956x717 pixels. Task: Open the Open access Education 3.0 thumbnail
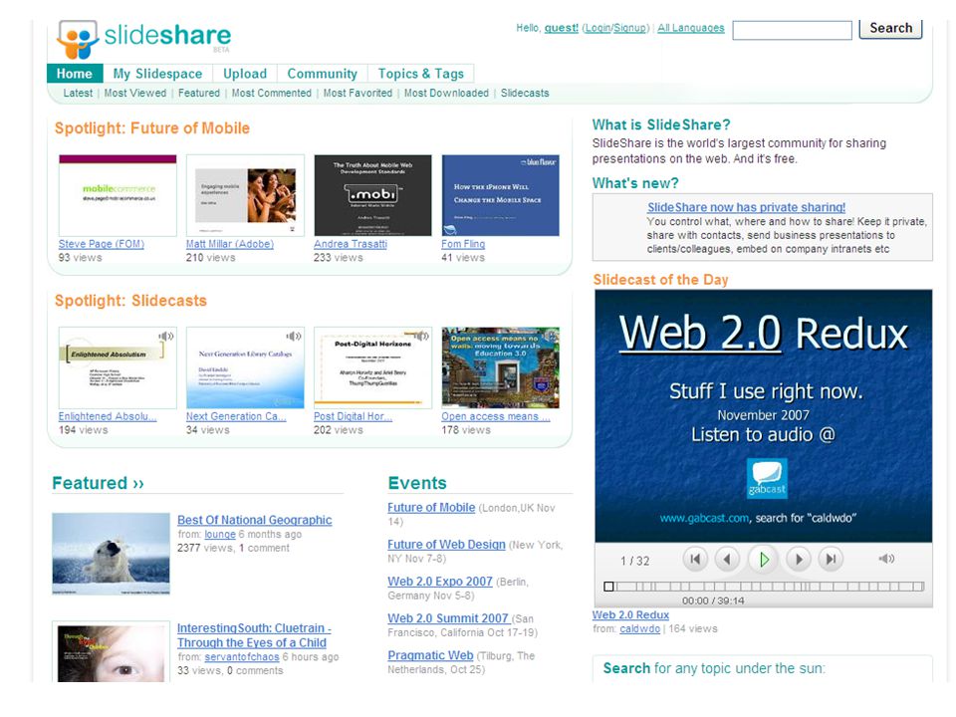click(x=501, y=367)
